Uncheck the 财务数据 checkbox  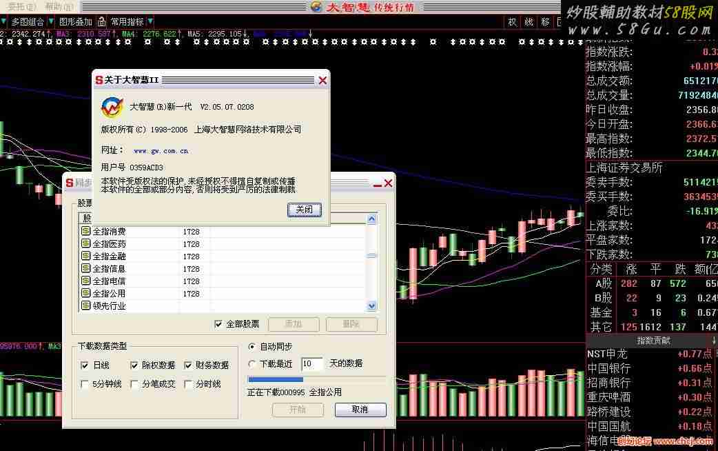click(187, 365)
